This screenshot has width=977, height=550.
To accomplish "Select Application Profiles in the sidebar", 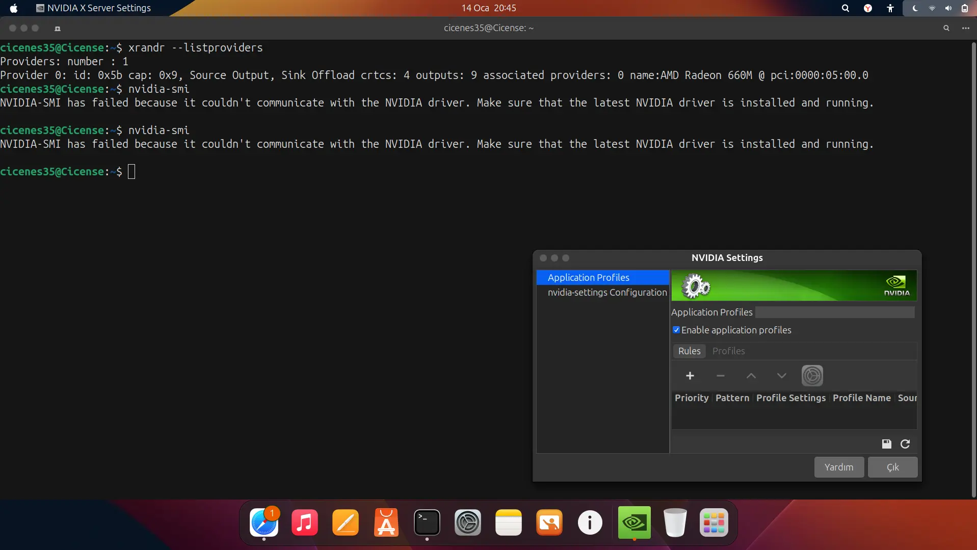I will (x=603, y=277).
